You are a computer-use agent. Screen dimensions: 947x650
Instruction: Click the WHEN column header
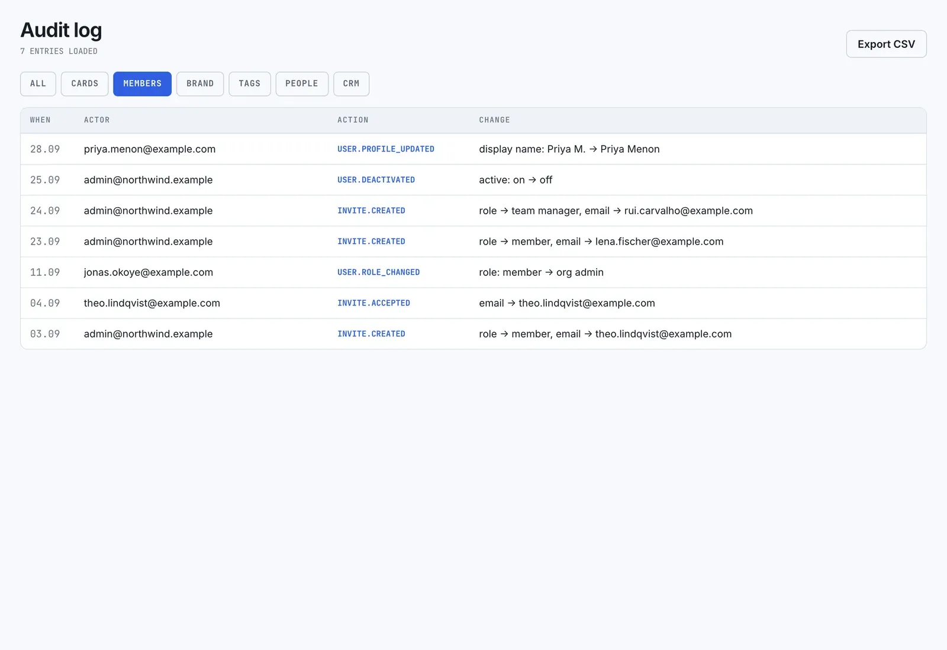click(40, 120)
